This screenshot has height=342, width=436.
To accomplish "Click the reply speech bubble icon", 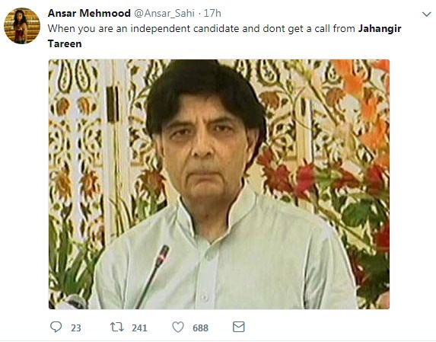I will point(56,327).
